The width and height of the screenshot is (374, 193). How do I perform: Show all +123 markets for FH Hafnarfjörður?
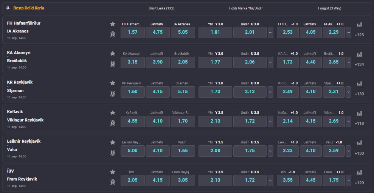pyautogui.click(x=359, y=35)
